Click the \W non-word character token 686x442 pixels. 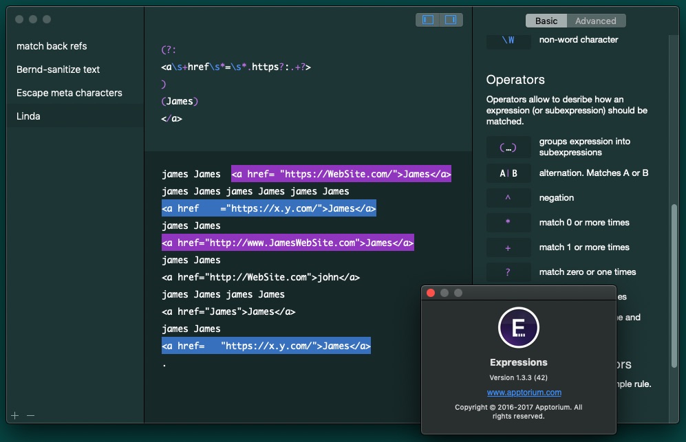point(508,40)
